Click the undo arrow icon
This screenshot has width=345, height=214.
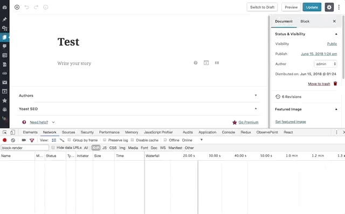click(x=26, y=7)
